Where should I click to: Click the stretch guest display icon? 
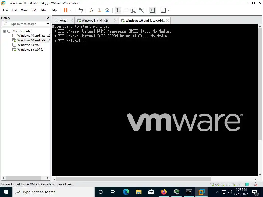pos(163,10)
